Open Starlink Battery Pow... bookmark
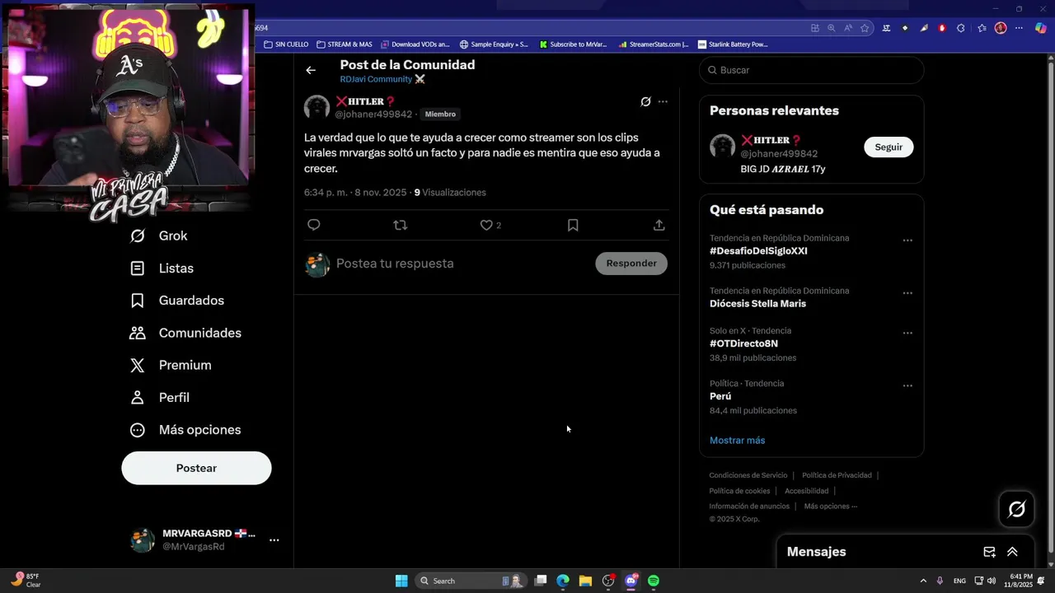 [733, 44]
